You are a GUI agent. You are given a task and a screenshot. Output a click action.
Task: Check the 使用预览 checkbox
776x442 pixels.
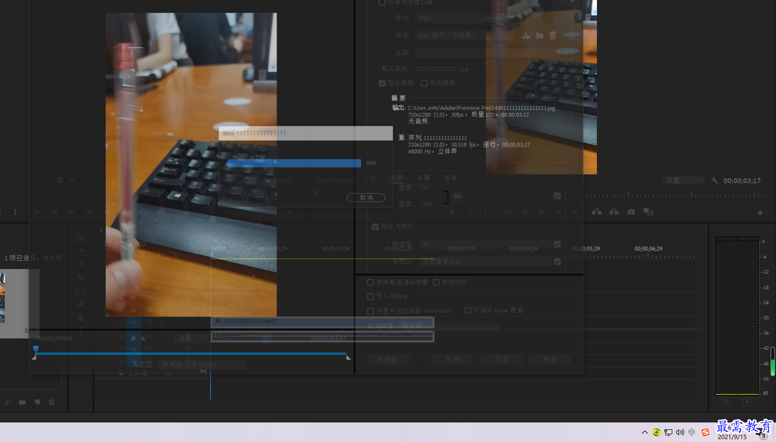tap(436, 282)
